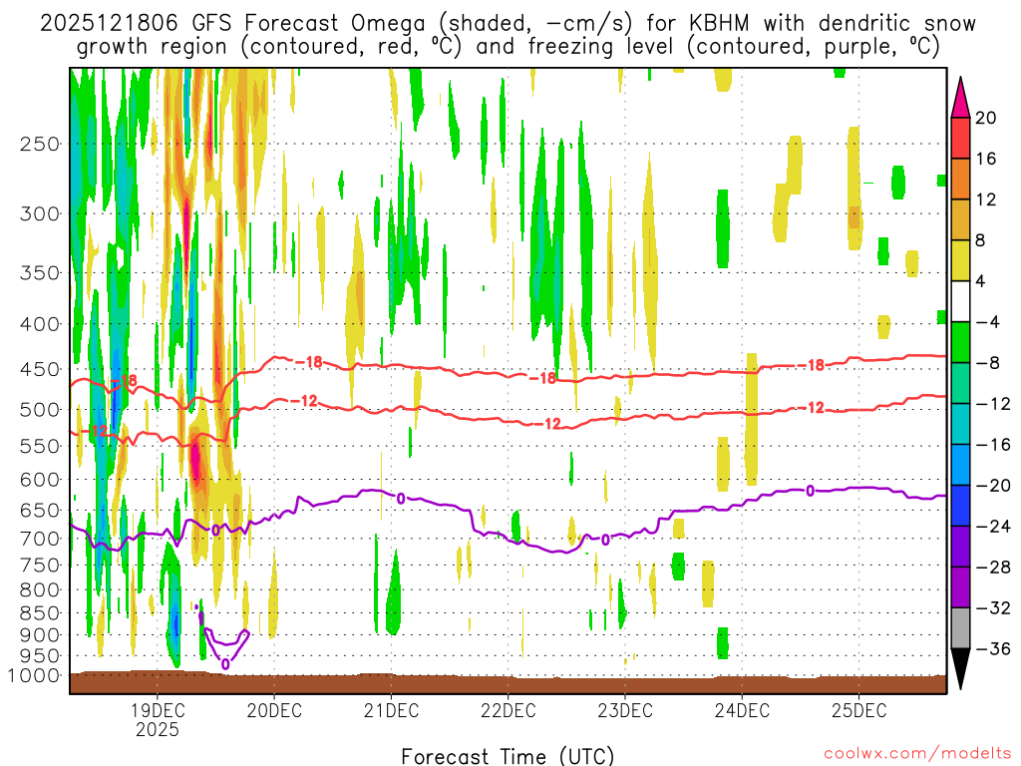Click the 750 pressure level label
The width and height of the screenshot is (1021, 766).
click(x=40, y=566)
